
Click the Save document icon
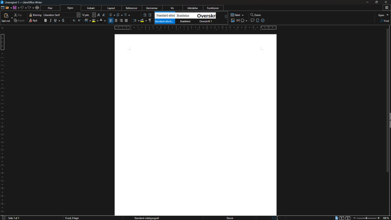pos(15,8)
